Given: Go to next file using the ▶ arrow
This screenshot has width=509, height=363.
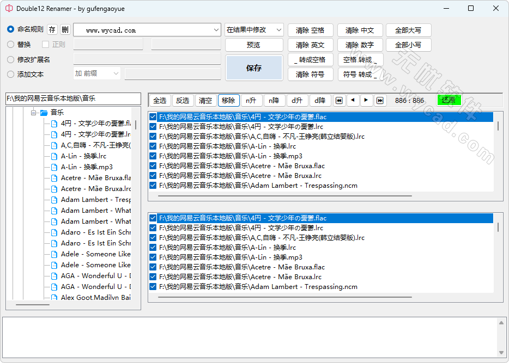Looking at the screenshot, I should coord(366,100).
